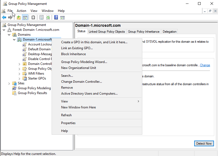
Task: Expand the WMI Filters node
Action: coord(19,74)
